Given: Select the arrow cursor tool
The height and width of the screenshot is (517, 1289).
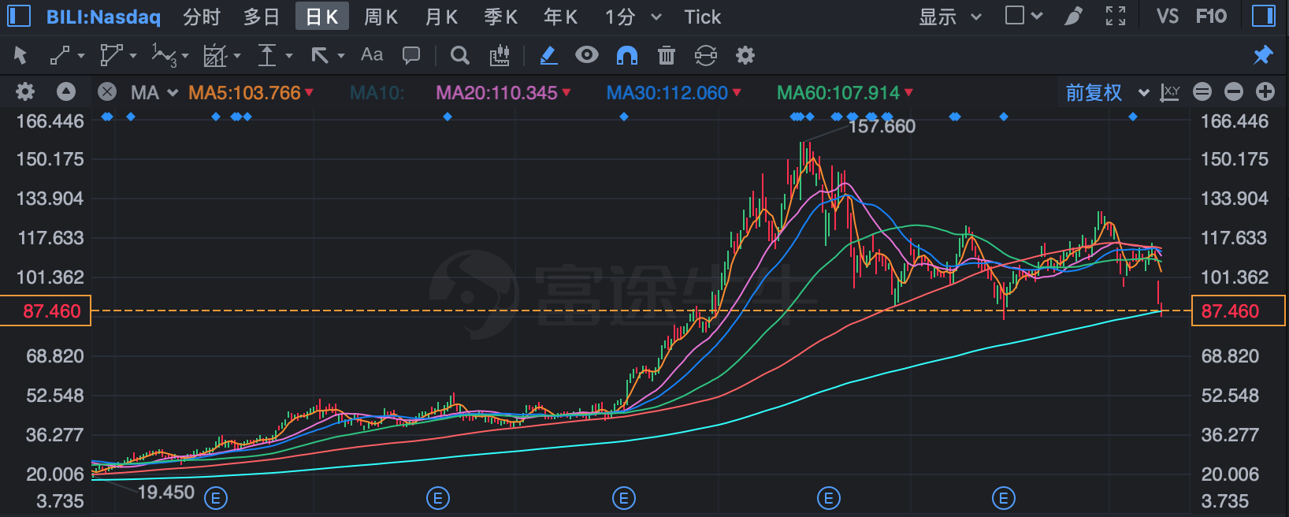Looking at the screenshot, I should click(20, 55).
